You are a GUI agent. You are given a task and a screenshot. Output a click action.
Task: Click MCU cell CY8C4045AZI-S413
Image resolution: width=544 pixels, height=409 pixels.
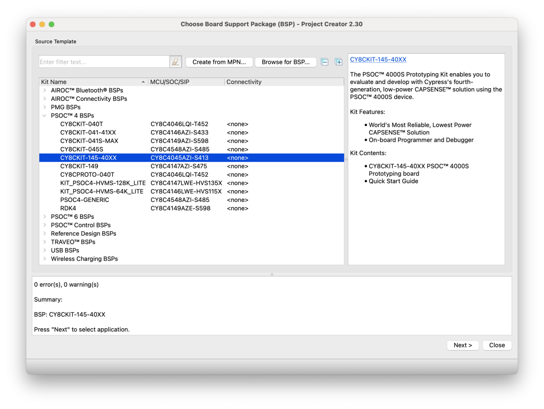point(180,158)
